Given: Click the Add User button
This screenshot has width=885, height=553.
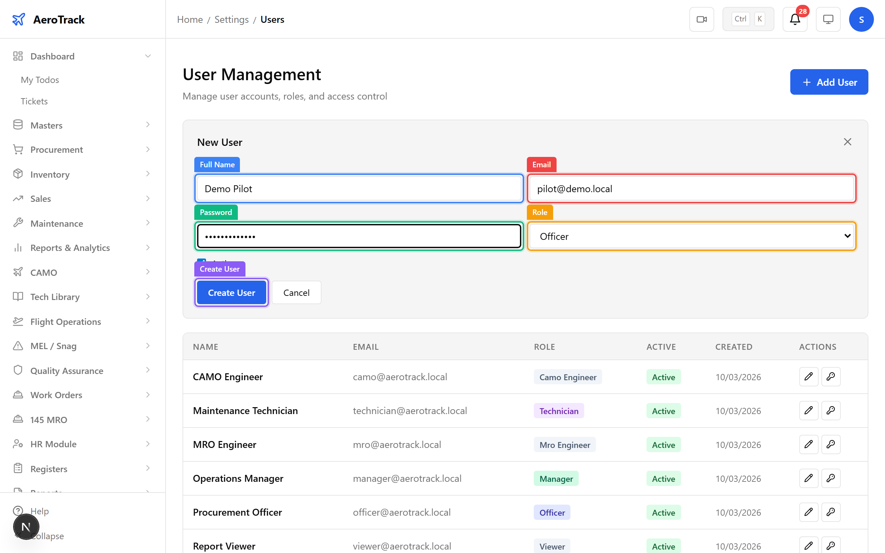Looking at the screenshot, I should coord(829,82).
